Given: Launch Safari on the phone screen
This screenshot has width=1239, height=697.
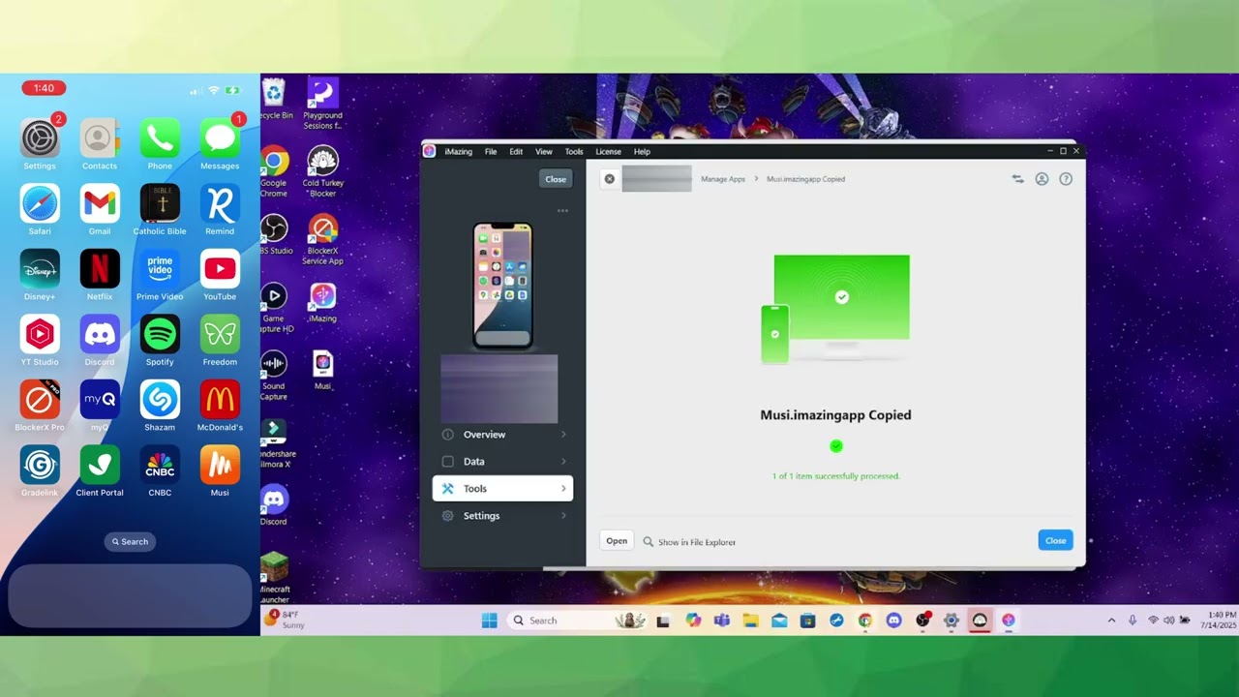Looking at the screenshot, I should (40, 203).
